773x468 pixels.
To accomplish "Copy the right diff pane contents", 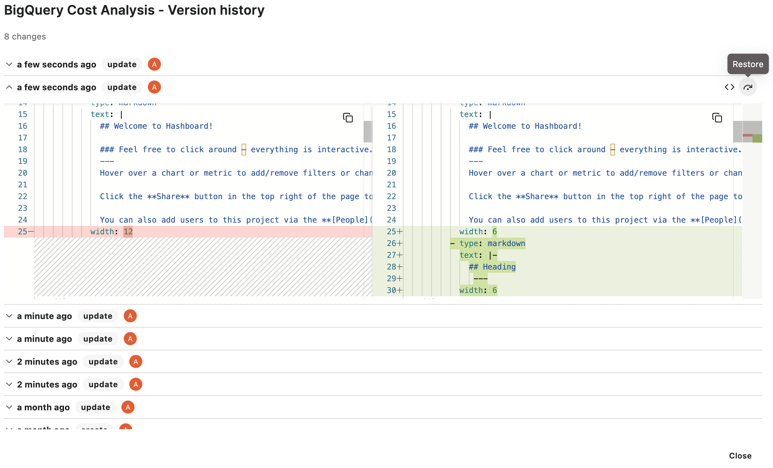I will coord(717,118).
